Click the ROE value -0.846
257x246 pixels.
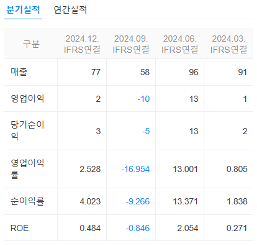tap(138, 228)
